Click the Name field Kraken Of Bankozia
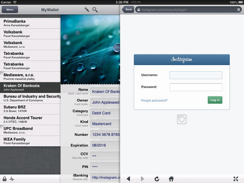Viewport: 244px width, 183px height. [105, 91]
